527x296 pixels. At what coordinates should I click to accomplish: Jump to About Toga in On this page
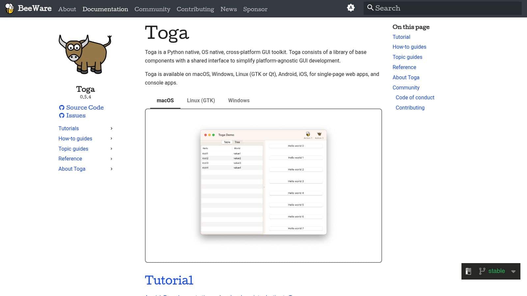406,77
